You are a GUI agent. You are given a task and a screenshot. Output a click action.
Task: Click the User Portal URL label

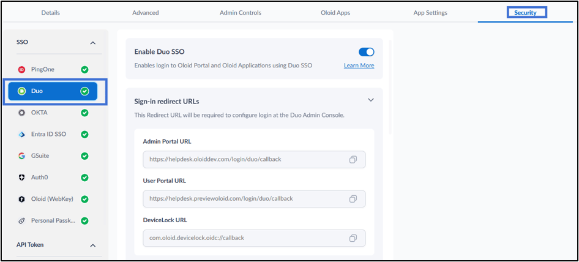point(164,181)
